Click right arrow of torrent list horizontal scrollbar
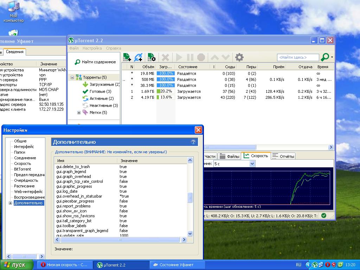 tap(331, 147)
